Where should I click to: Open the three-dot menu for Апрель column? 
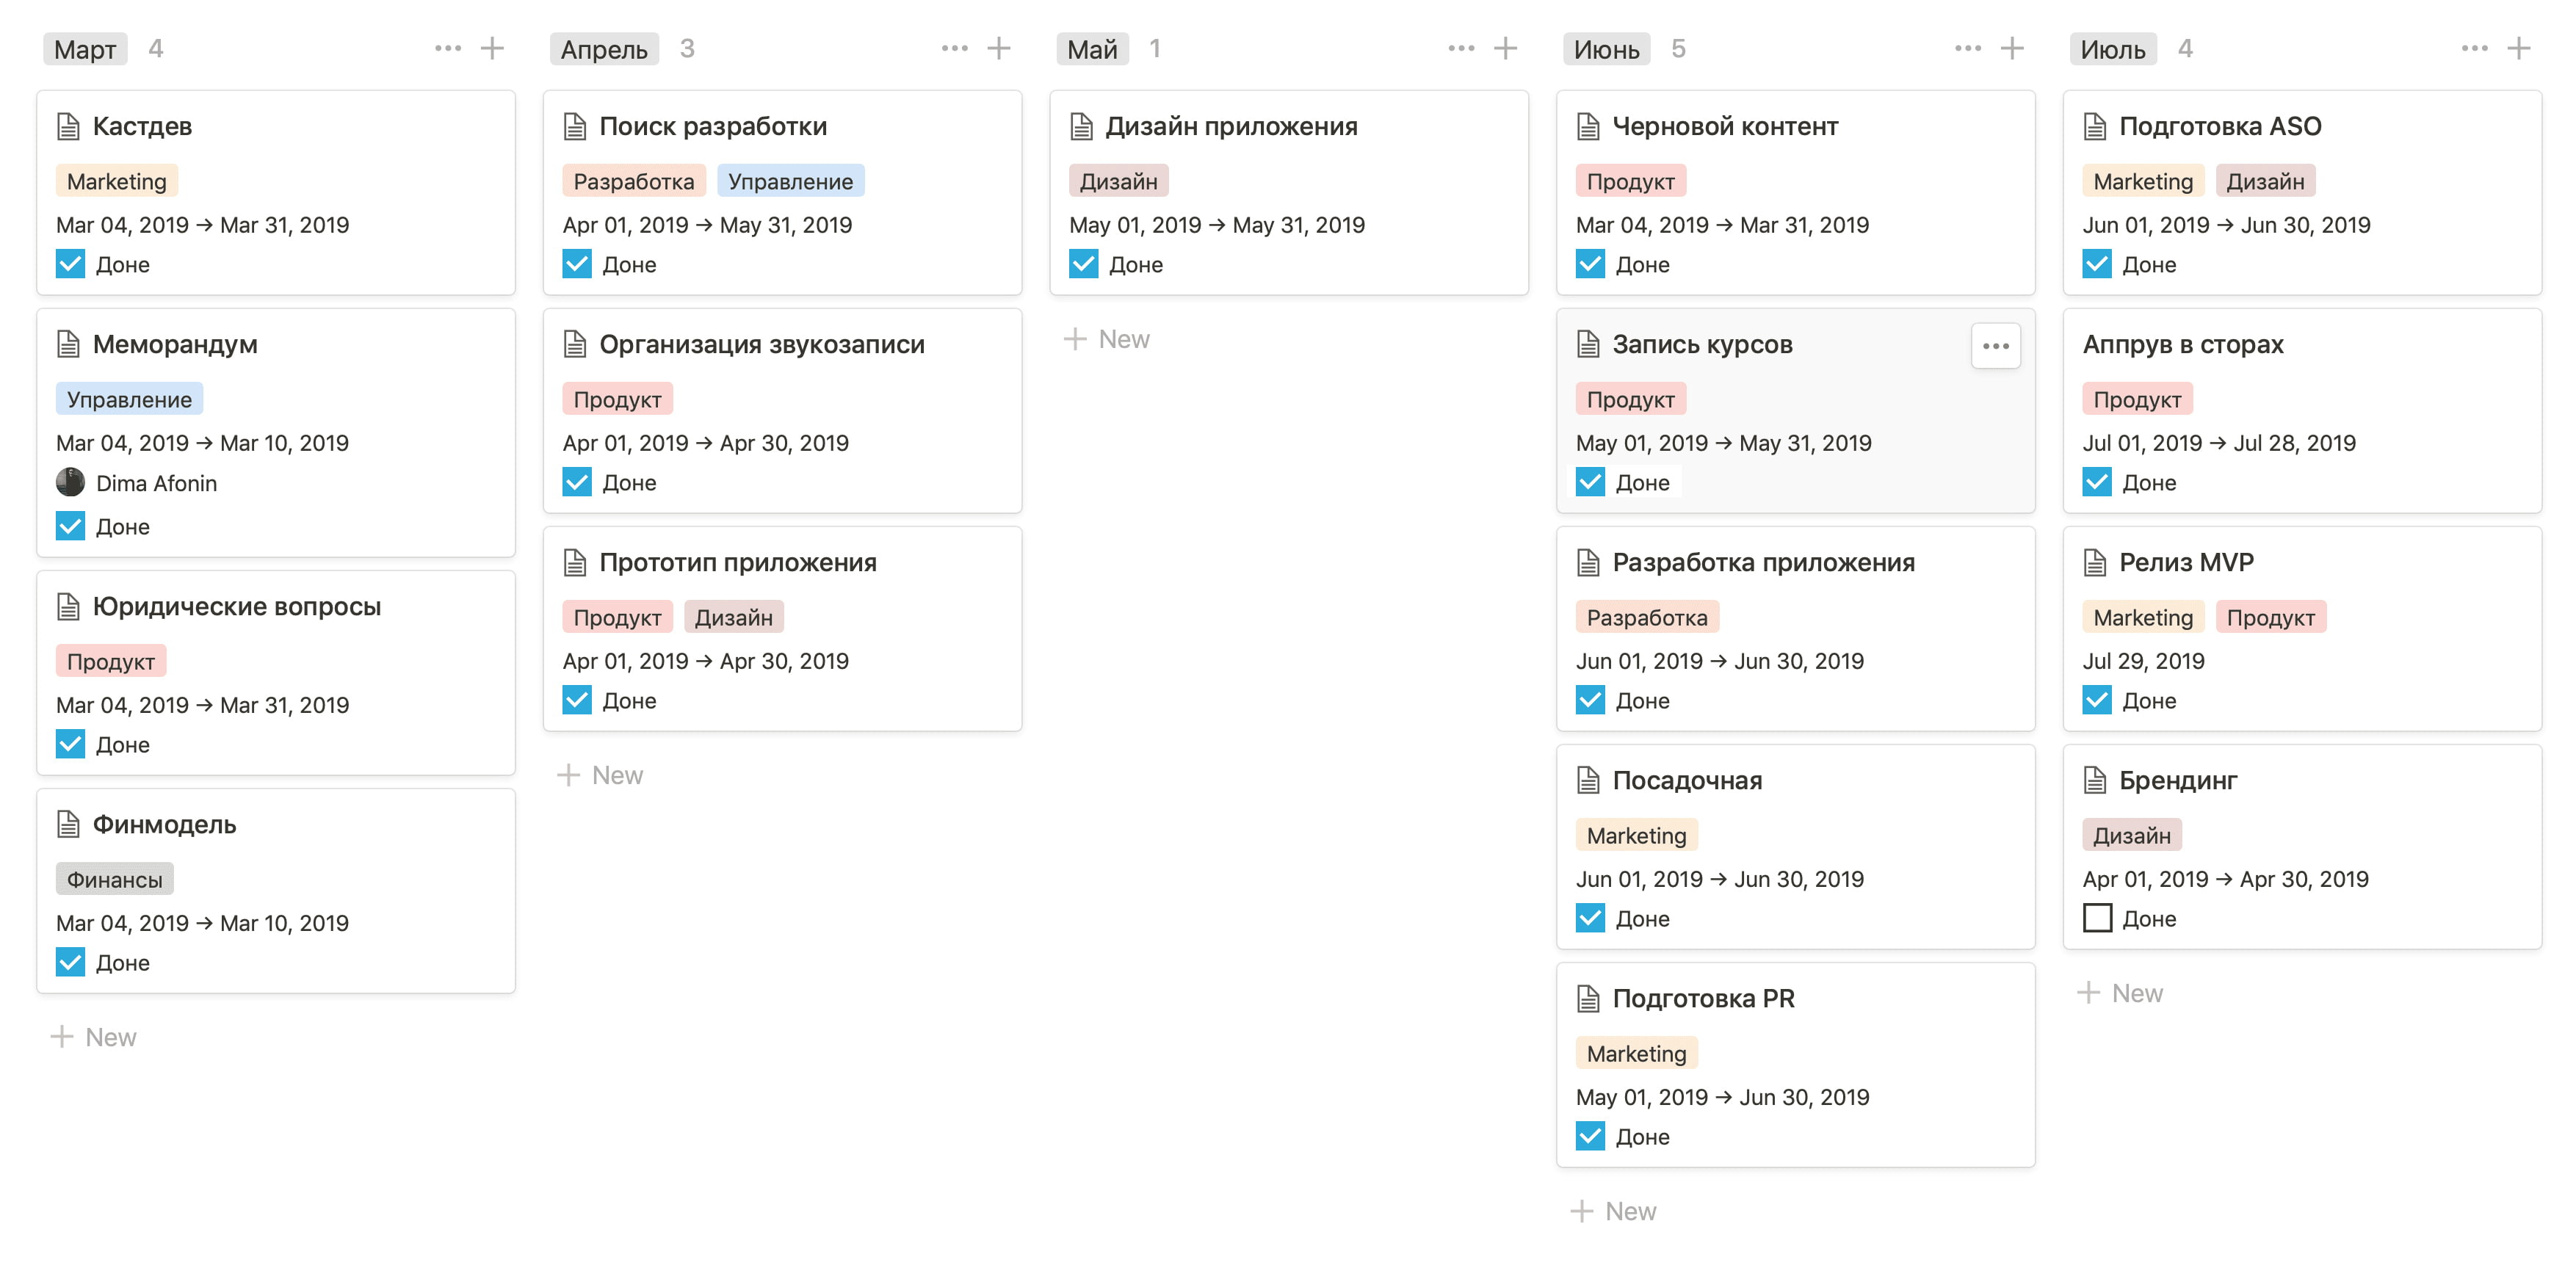tap(954, 48)
